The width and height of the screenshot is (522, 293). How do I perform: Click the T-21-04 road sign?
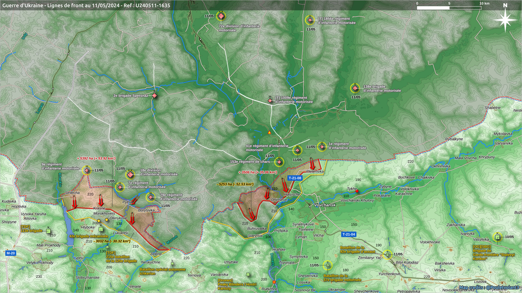tap(349, 234)
